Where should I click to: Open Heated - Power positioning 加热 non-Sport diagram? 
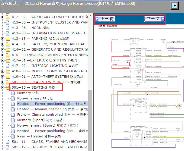[52, 131]
